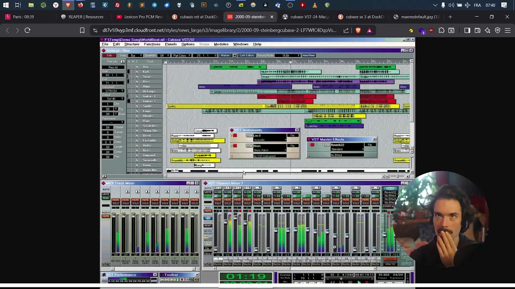This screenshot has height=289, width=515.
Task: Launch Firefox from the taskbar
Action: click(x=80, y=5)
